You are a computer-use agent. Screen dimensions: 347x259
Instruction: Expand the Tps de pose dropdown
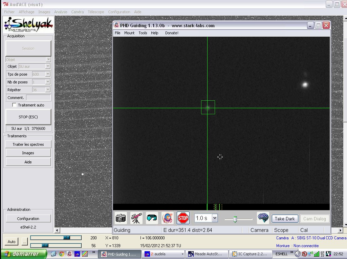pos(48,74)
